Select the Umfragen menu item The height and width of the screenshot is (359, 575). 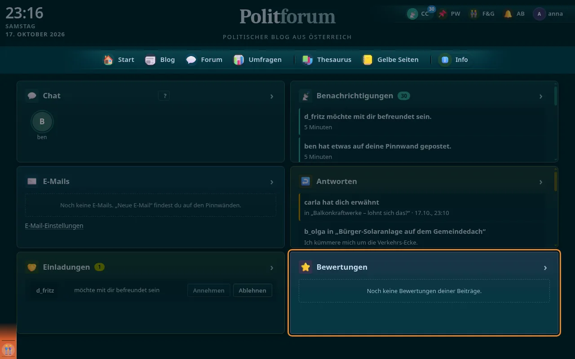258,60
